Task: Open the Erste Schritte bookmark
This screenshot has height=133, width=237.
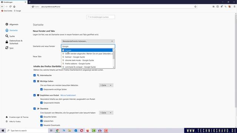Action: pyautogui.click(x=7, y=11)
